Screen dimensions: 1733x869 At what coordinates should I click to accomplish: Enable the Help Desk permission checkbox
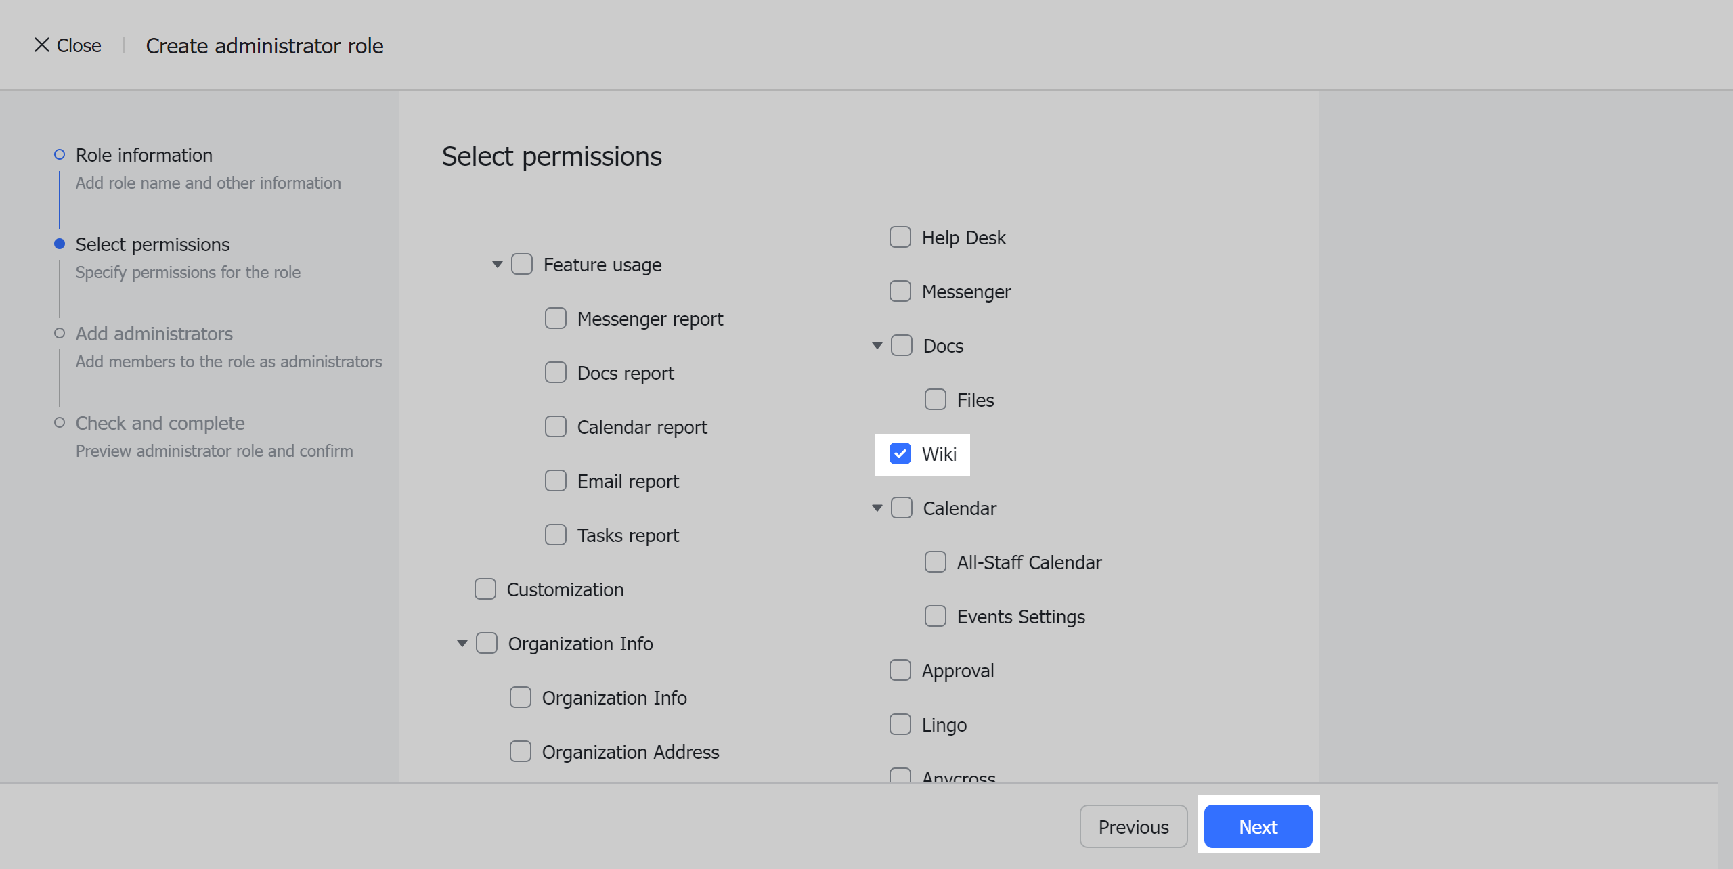click(900, 237)
